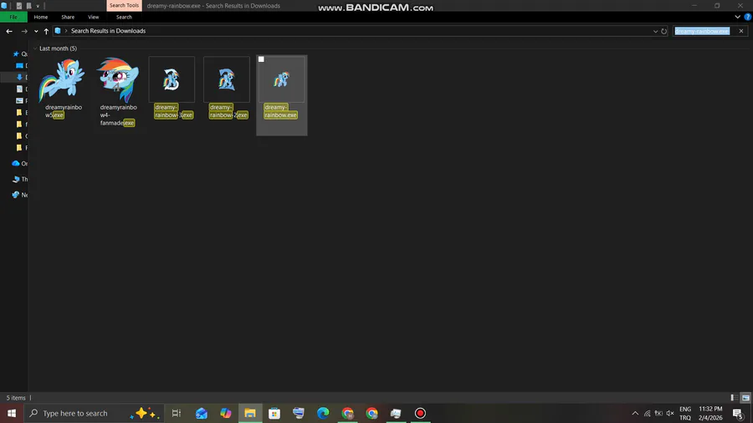This screenshot has height=423, width=753.
Task: Click the Search Results in Downloads path
Action: pos(108,31)
